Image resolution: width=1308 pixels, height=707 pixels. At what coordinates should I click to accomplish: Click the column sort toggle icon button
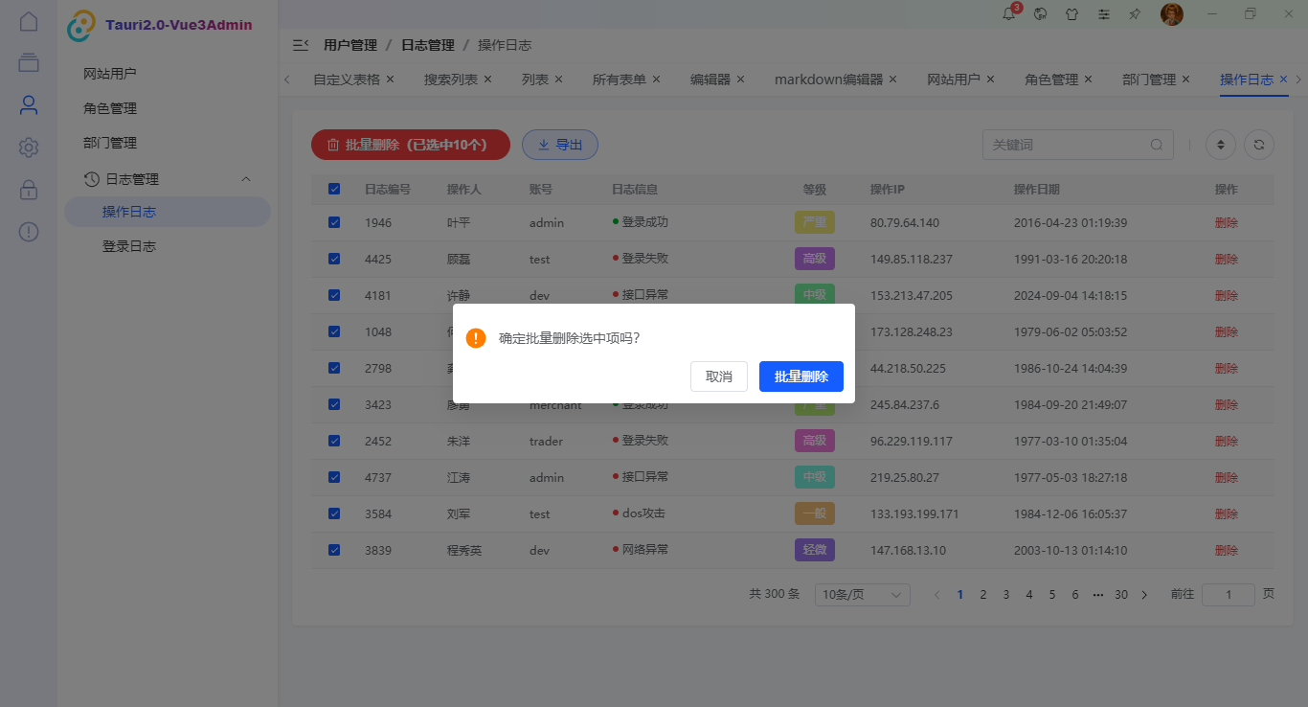click(1220, 145)
